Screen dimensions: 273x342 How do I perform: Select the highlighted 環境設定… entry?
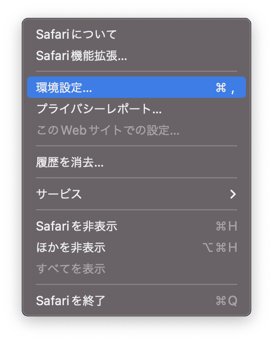[x=136, y=87]
